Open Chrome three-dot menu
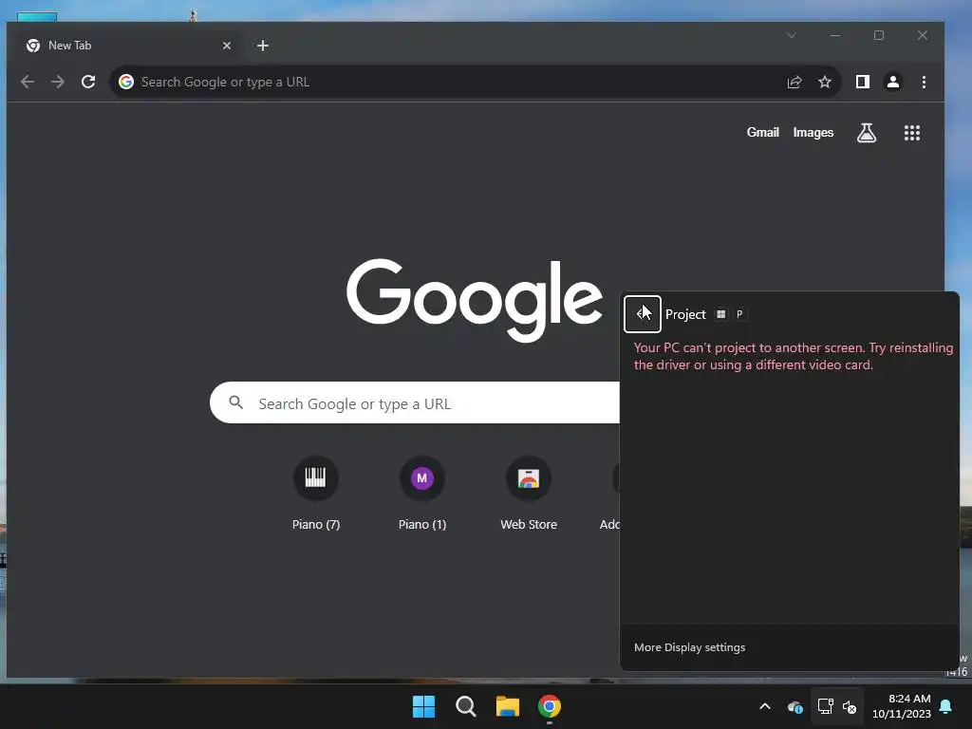 point(924,82)
